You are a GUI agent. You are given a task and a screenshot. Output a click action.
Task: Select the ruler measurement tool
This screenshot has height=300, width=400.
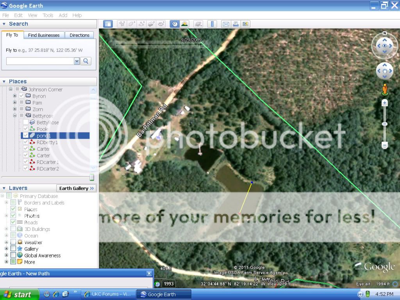(x=212, y=24)
